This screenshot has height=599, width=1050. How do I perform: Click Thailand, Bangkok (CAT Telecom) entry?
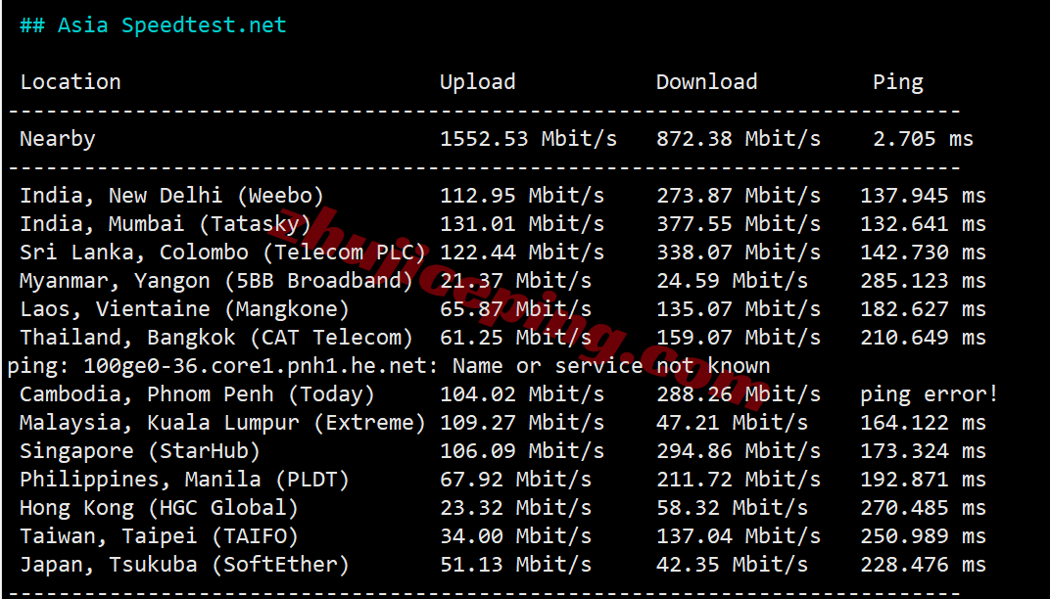point(216,338)
